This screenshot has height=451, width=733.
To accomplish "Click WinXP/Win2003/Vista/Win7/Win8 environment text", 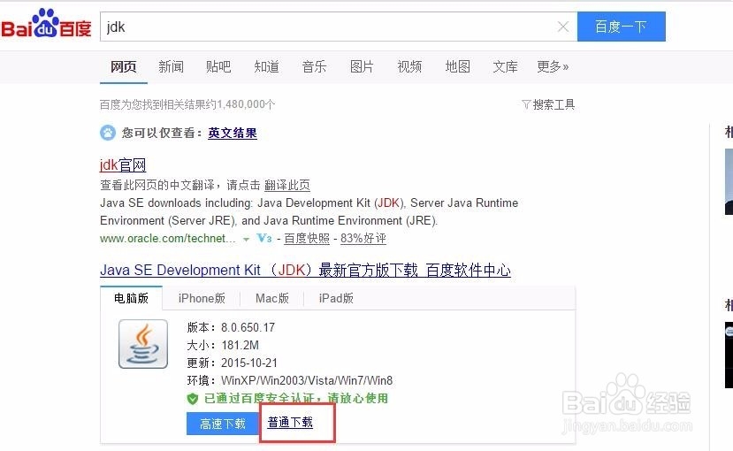I will pyautogui.click(x=307, y=381).
